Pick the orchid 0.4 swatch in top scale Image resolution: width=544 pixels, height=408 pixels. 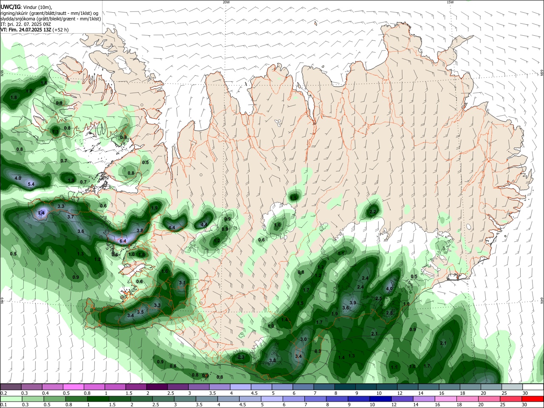[52, 387]
